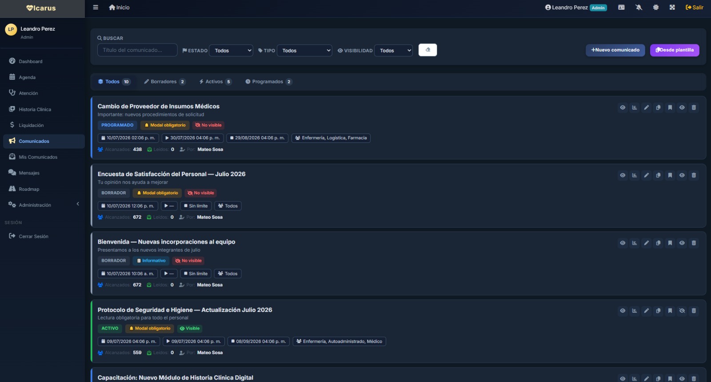This screenshot has width=711, height=382.
Task: Bookmark 'Encuesta de Satisfacción' comunicado as template
Action: click(670, 175)
